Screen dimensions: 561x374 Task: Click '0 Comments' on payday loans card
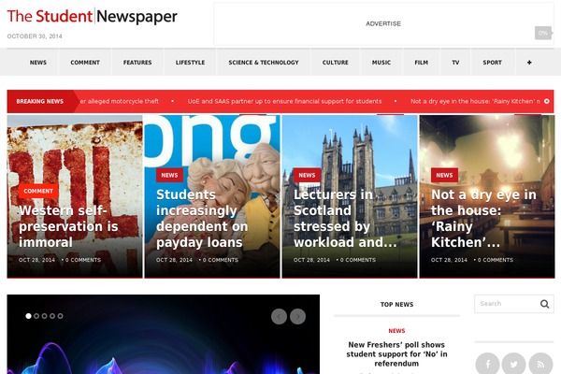pos(221,260)
